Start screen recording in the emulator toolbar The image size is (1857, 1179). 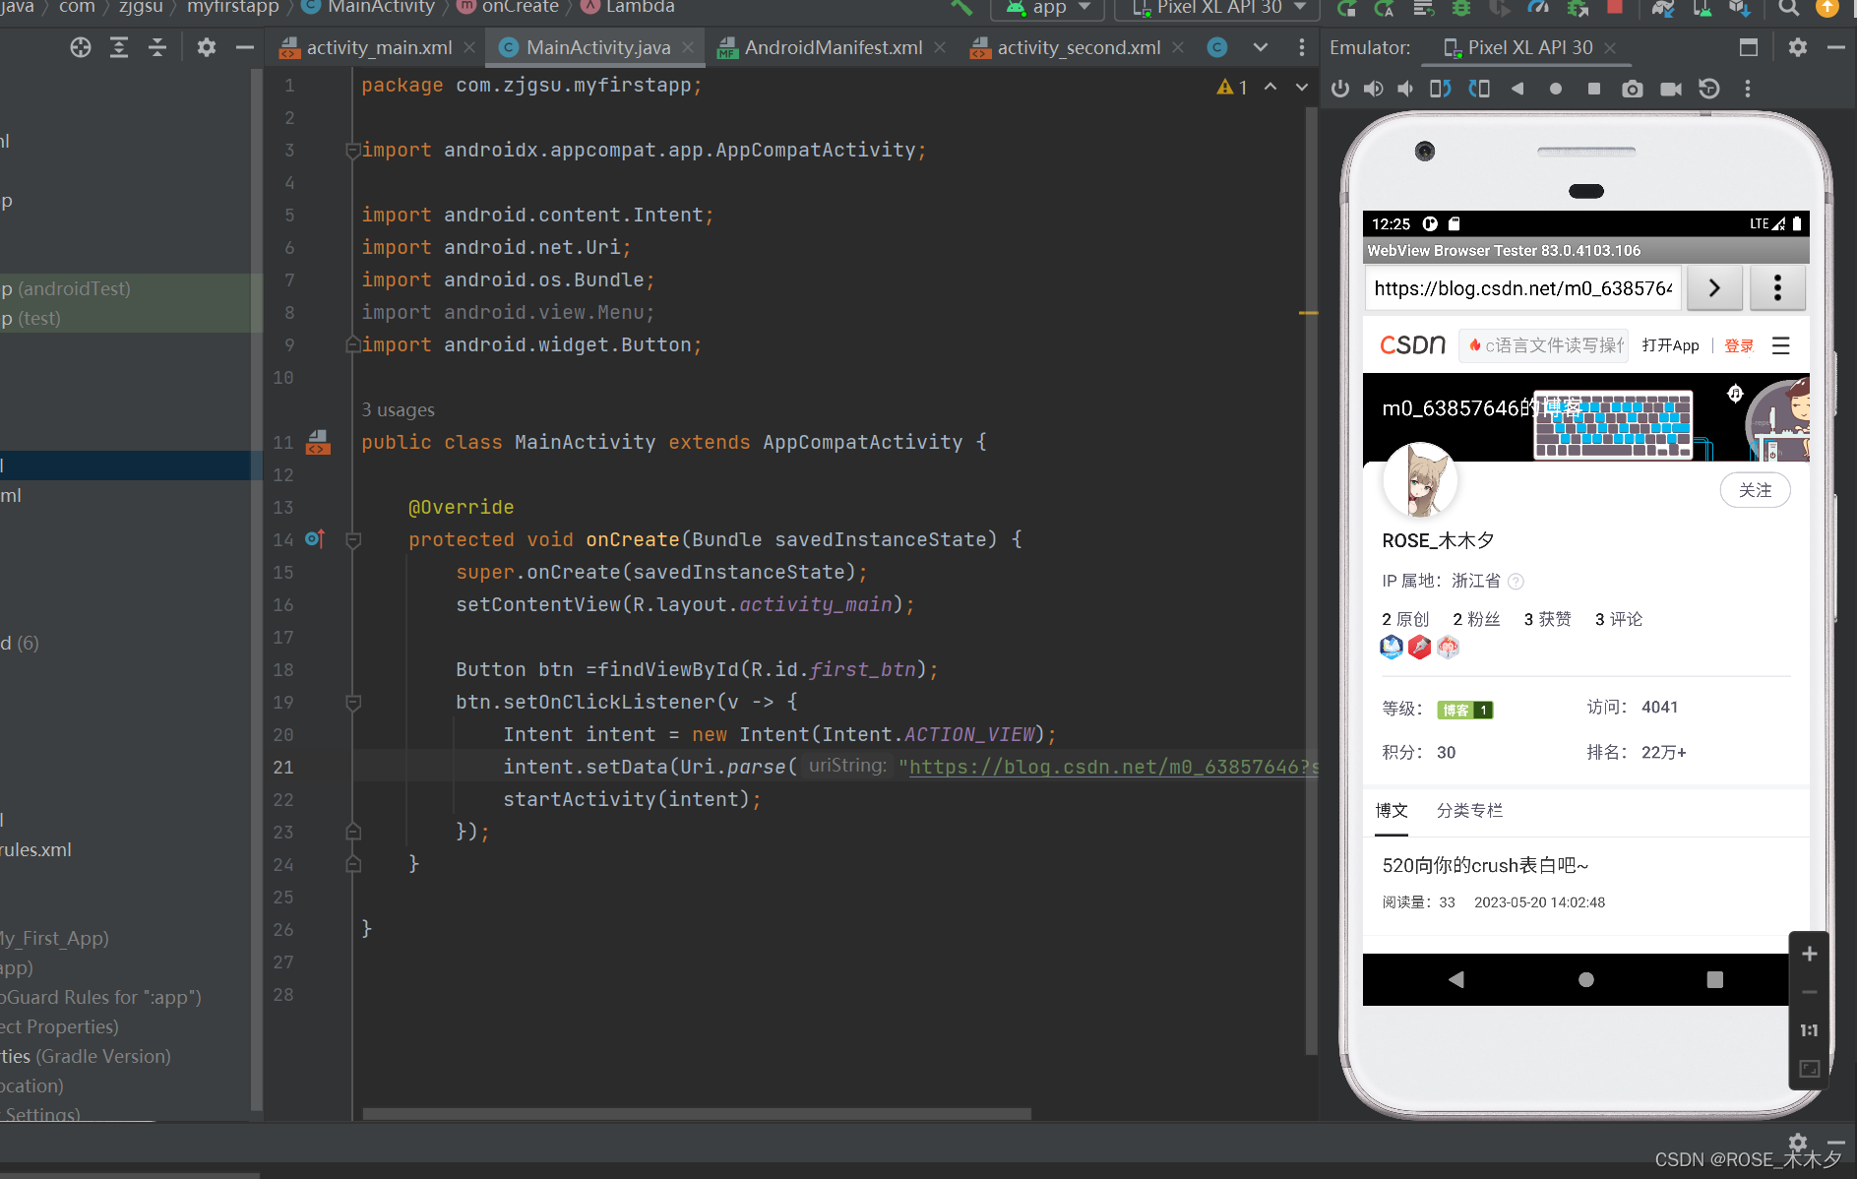[1671, 89]
